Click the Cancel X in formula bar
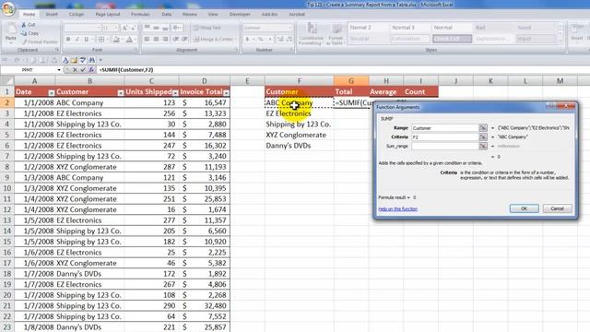The image size is (590, 332). pyautogui.click(x=75, y=70)
